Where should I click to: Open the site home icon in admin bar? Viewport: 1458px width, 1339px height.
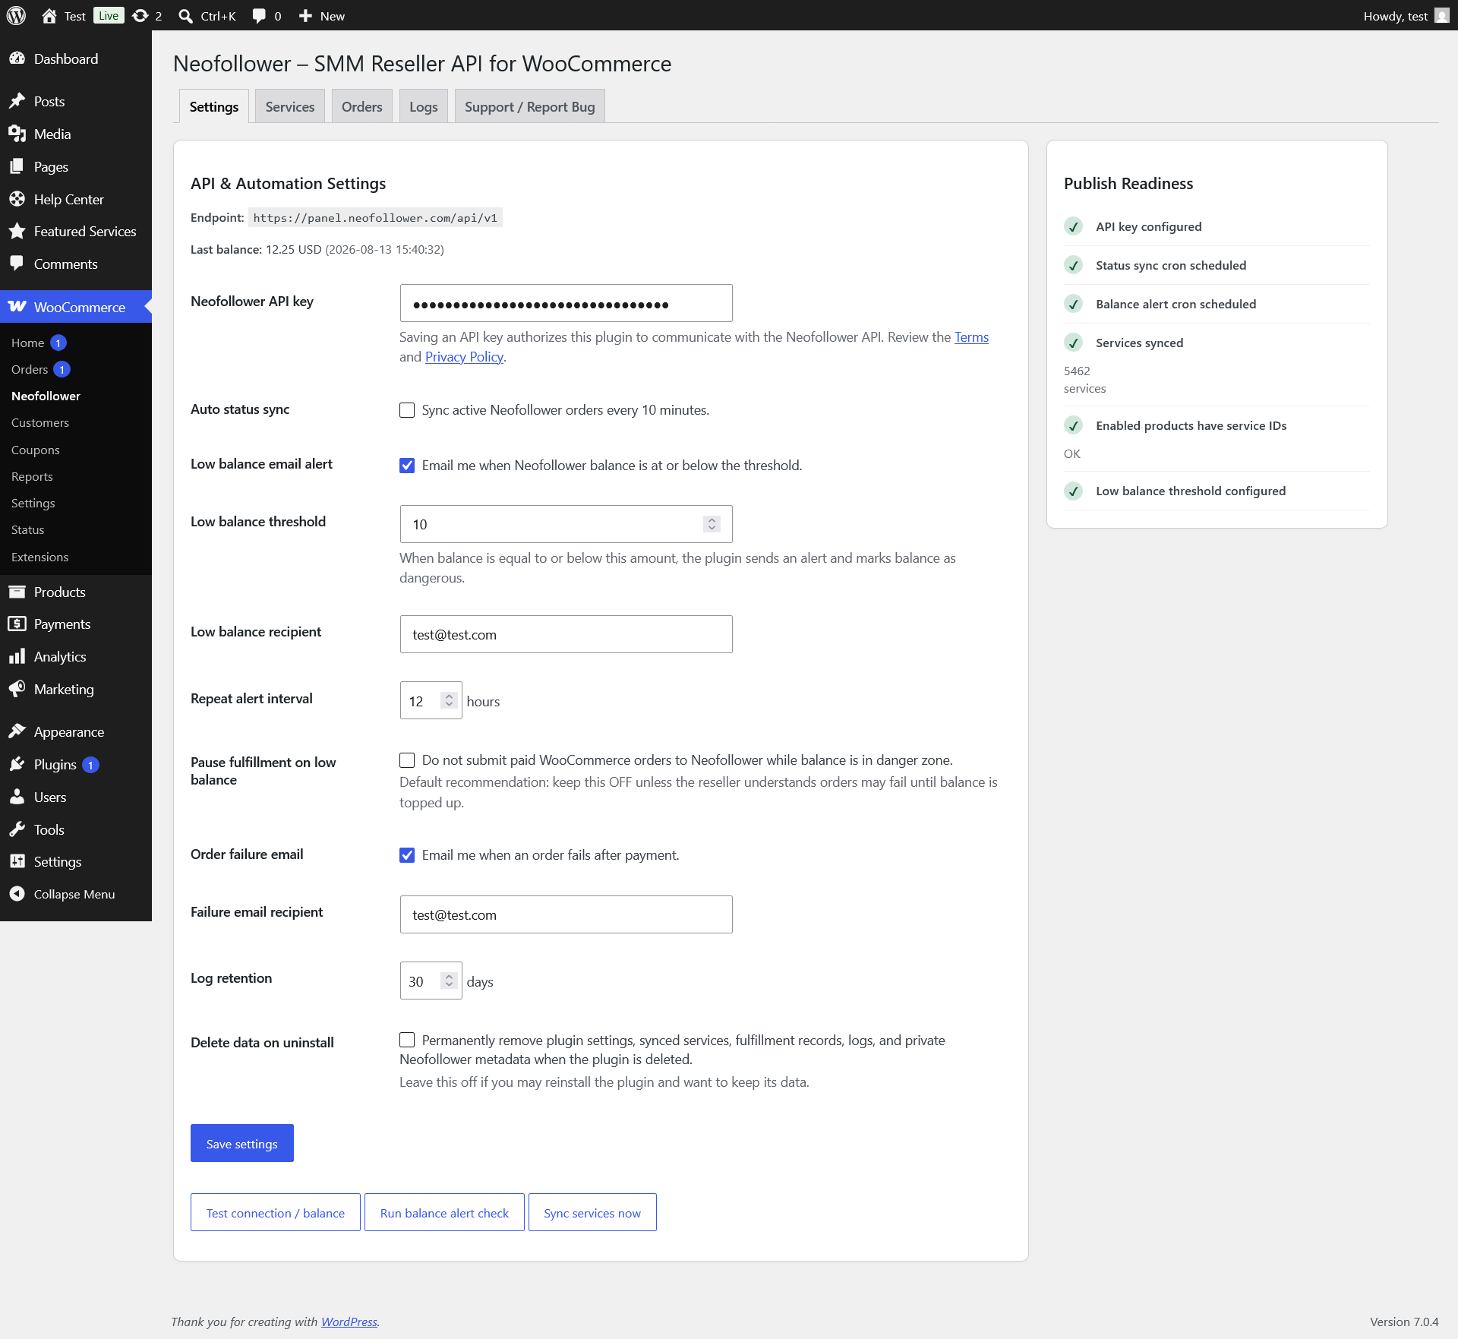[49, 16]
